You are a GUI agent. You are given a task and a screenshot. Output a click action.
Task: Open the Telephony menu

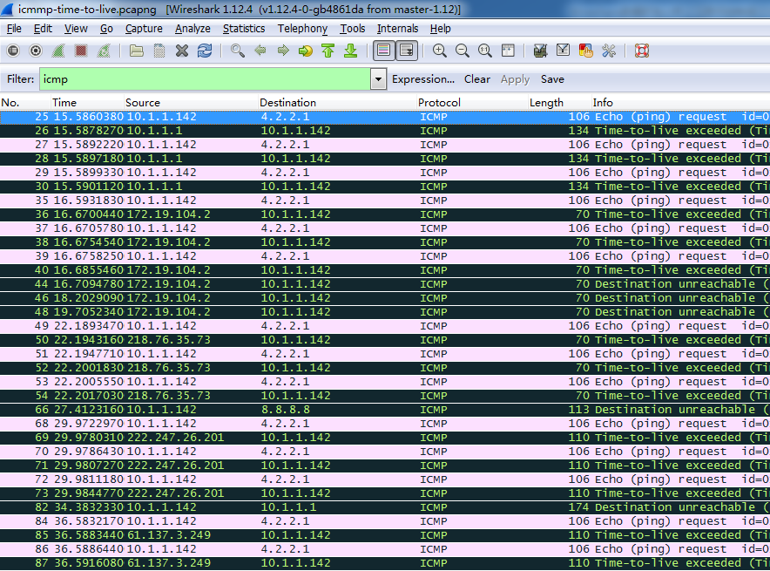click(x=302, y=29)
